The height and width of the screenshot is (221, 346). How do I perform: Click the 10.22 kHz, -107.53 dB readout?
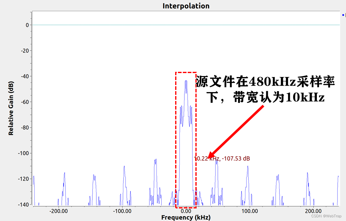pyautogui.click(x=222, y=158)
